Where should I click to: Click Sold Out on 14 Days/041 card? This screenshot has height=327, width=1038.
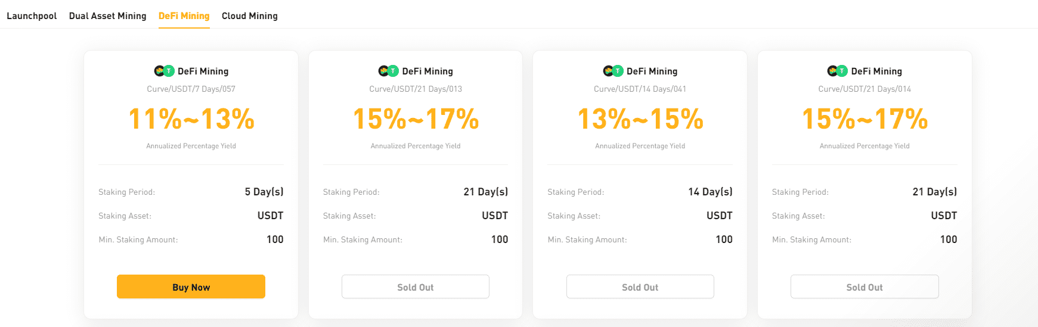pyautogui.click(x=640, y=287)
